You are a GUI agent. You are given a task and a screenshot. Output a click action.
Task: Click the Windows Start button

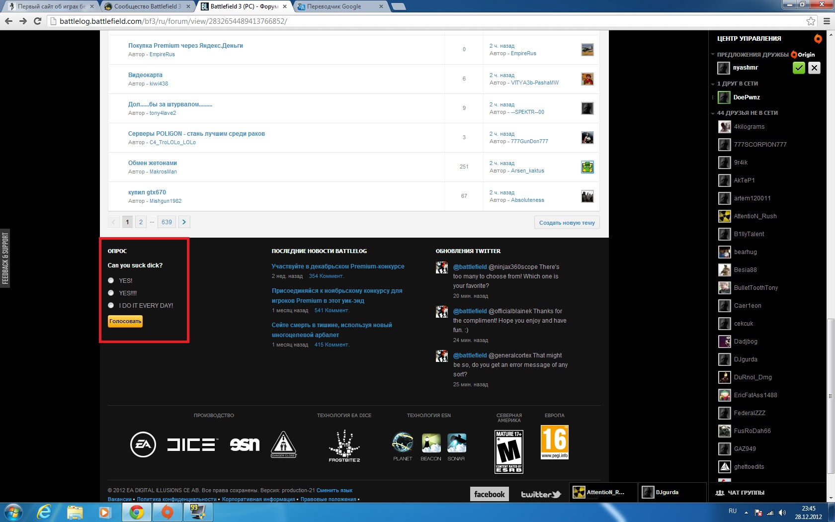click(x=13, y=512)
